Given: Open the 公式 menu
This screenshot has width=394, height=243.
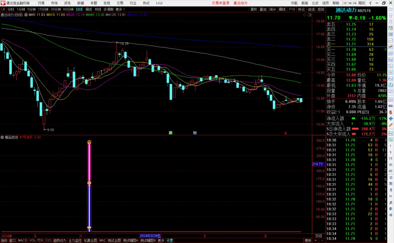Looking at the screenshot, I should [315, 3].
